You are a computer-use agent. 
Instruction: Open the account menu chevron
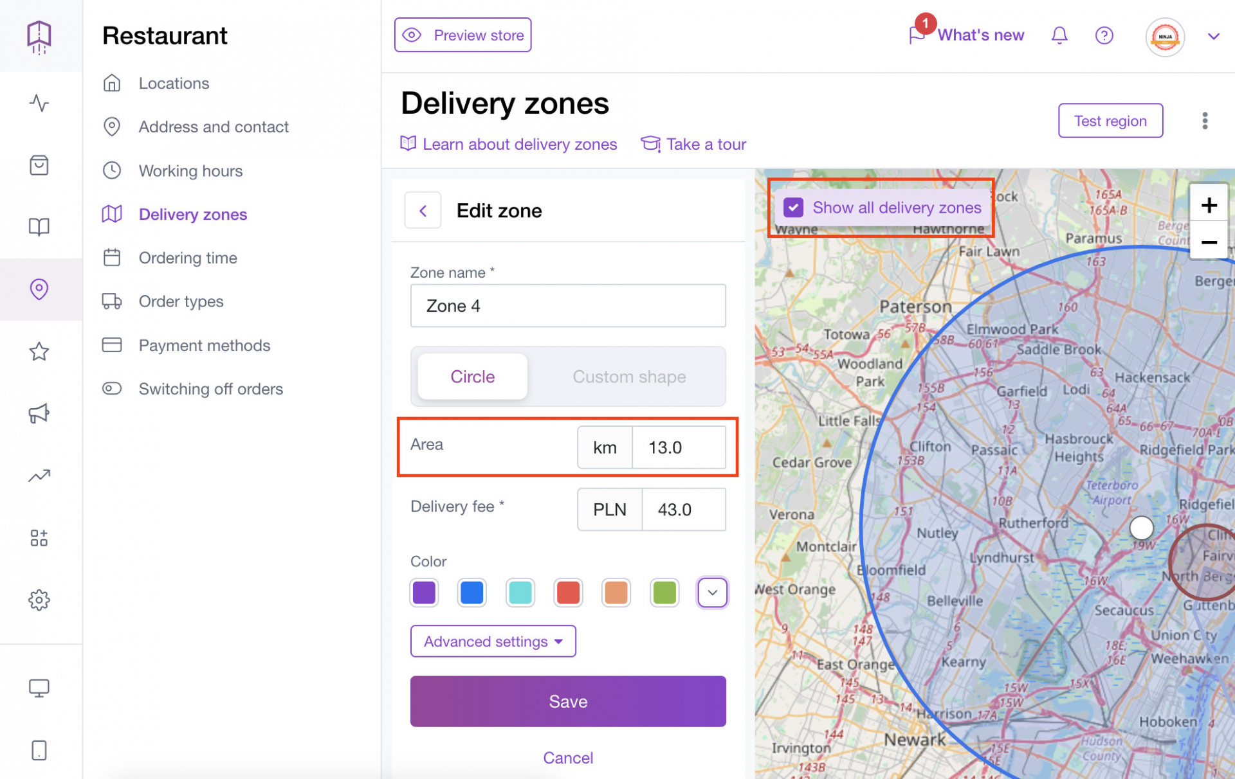click(x=1213, y=37)
